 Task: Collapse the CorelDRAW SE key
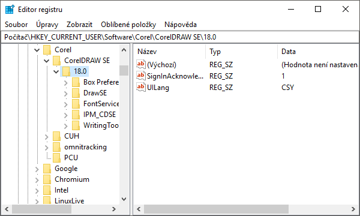[47, 61]
